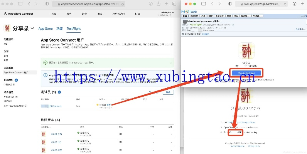Expand the 分享录 app switcher dropdown
The height and width of the screenshot is (154, 307).
coord(32,28)
